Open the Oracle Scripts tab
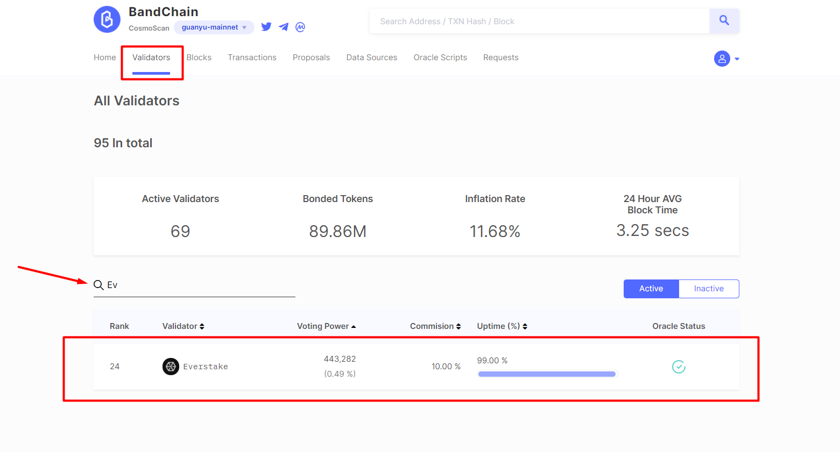840x452 pixels. 440,58
